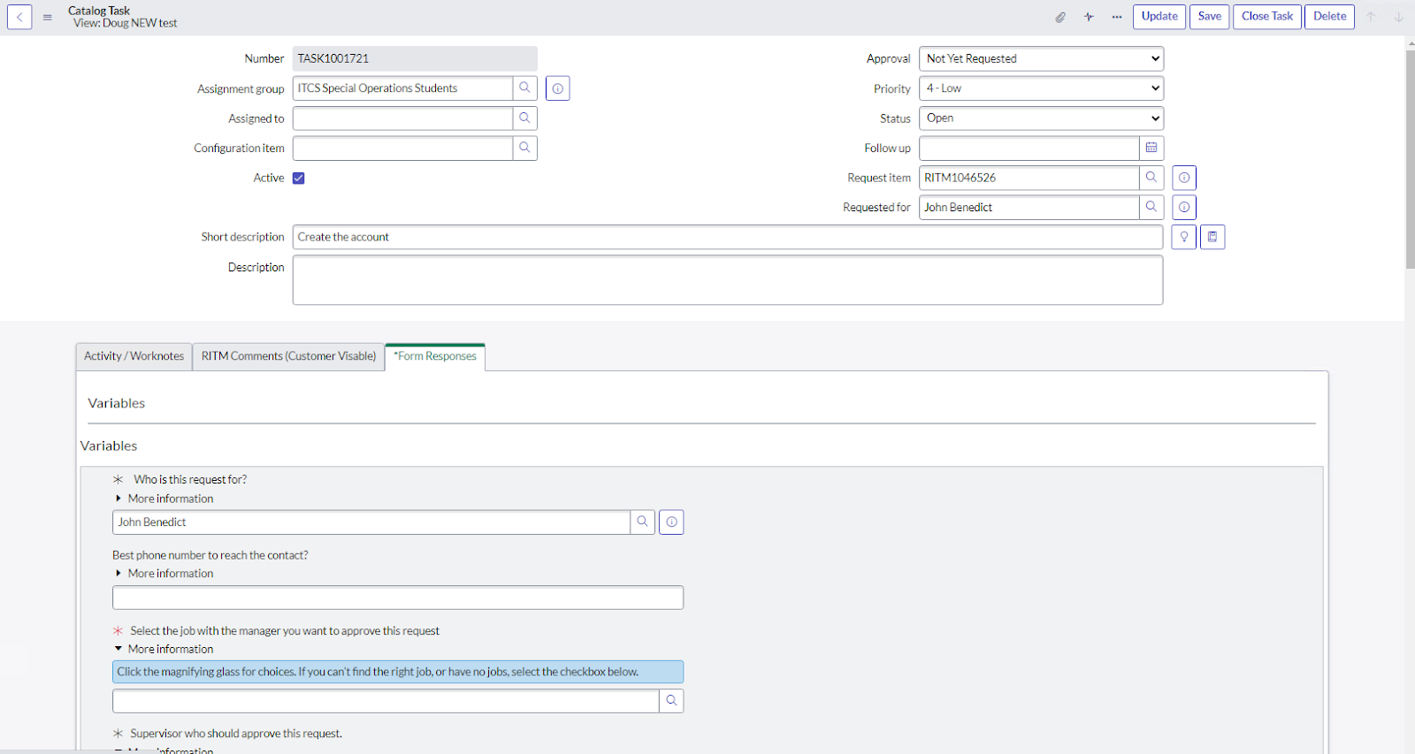Screen dimensions: 1415x754
Task: Collapse More information under Select the job
Action: (164, 649)
